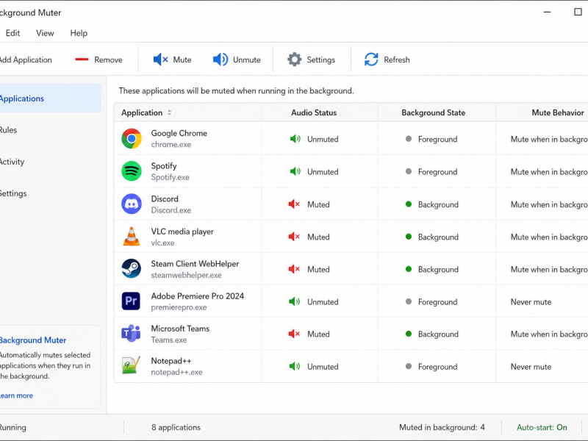Switch to the Rules sidebar tab
588x441 pixels.
[50, 130]
